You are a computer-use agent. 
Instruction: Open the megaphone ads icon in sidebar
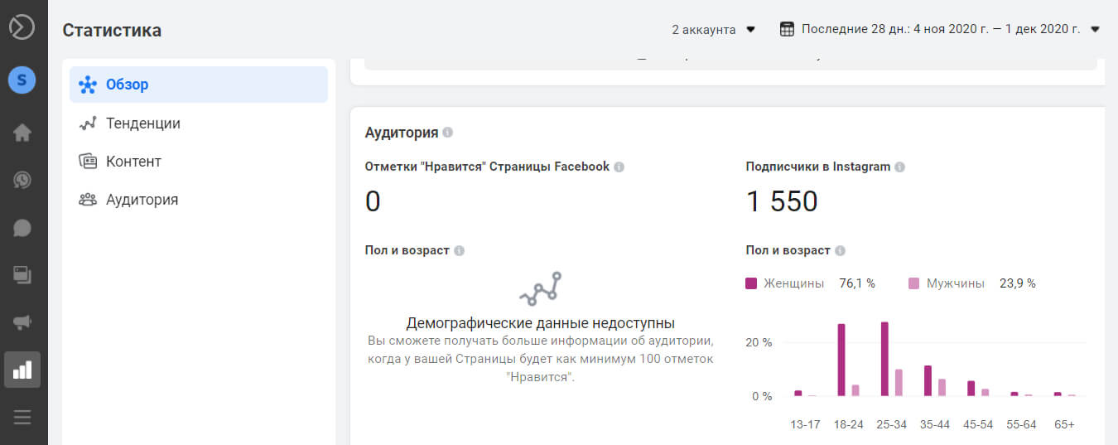pos(22,322)
